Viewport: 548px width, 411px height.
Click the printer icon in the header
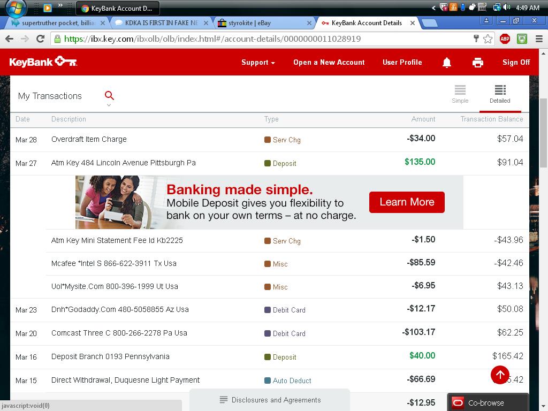pyautogui.click(x=477, y=63)
